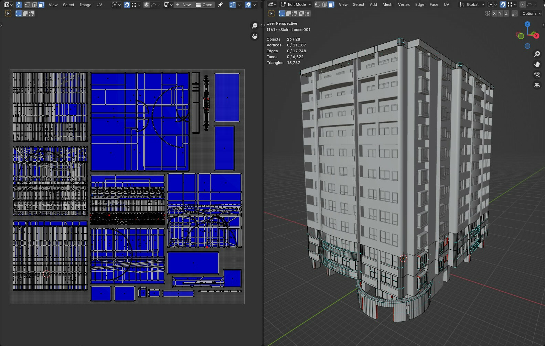Open the Image menu in UV editor

click(x=85, y=5)
